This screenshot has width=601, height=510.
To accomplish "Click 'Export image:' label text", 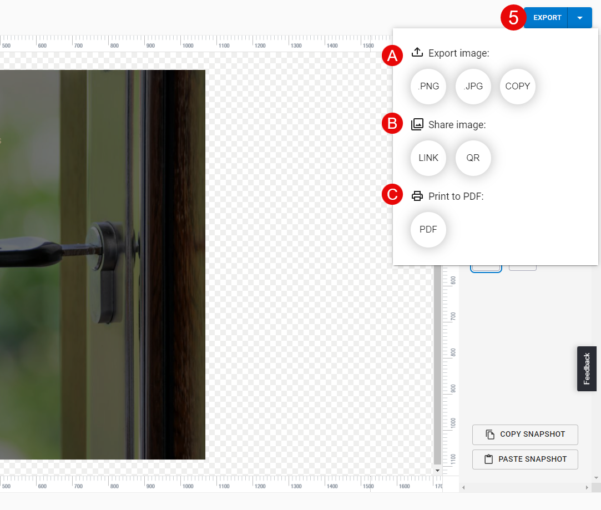I will pos(459,53).
